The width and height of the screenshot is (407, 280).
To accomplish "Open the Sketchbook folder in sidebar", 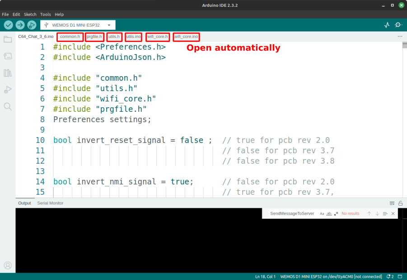I will 8,39.
